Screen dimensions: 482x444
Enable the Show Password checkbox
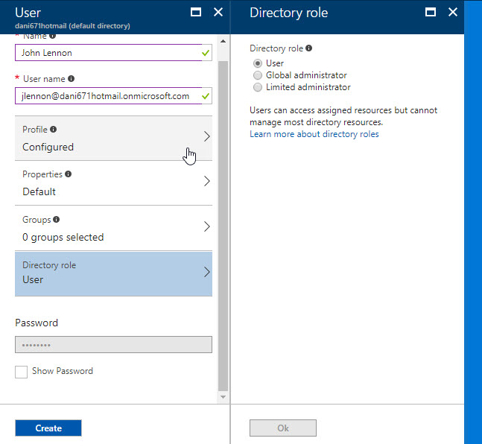(x=22, y=372)
